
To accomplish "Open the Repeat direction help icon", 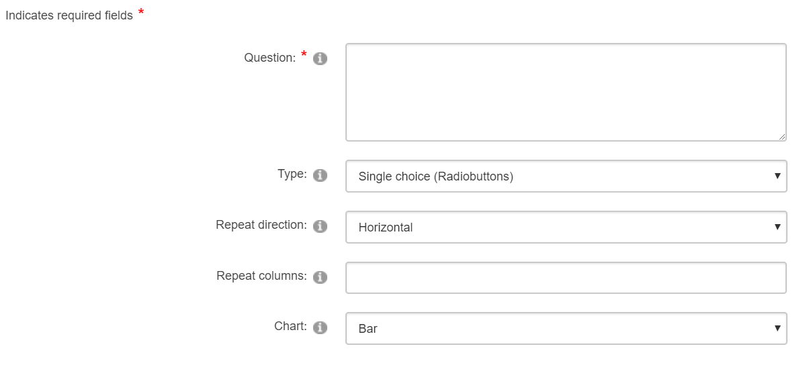I will (x=321, y=226).
